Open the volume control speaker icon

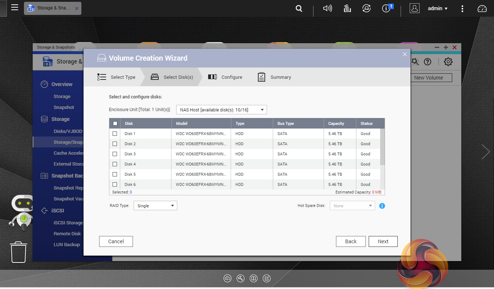(327, 8)
